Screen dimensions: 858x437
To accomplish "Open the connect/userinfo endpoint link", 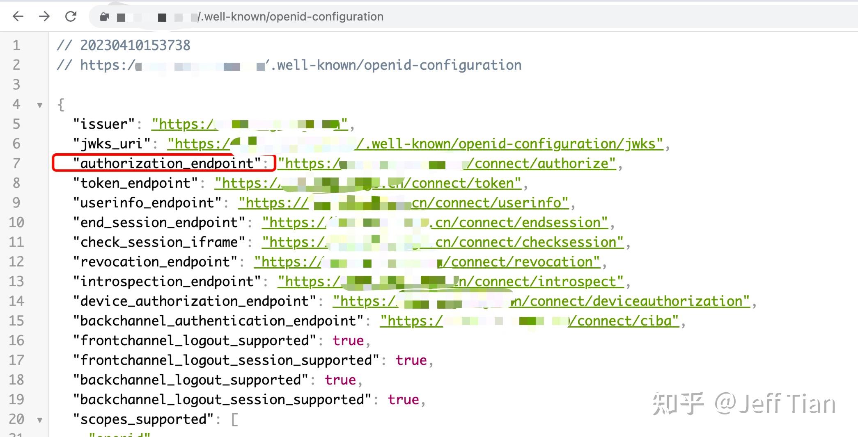I will (x=402, y=203).
